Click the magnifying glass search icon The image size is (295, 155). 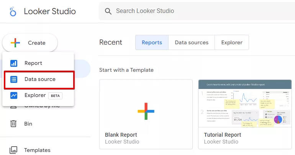tap(108, 11)
